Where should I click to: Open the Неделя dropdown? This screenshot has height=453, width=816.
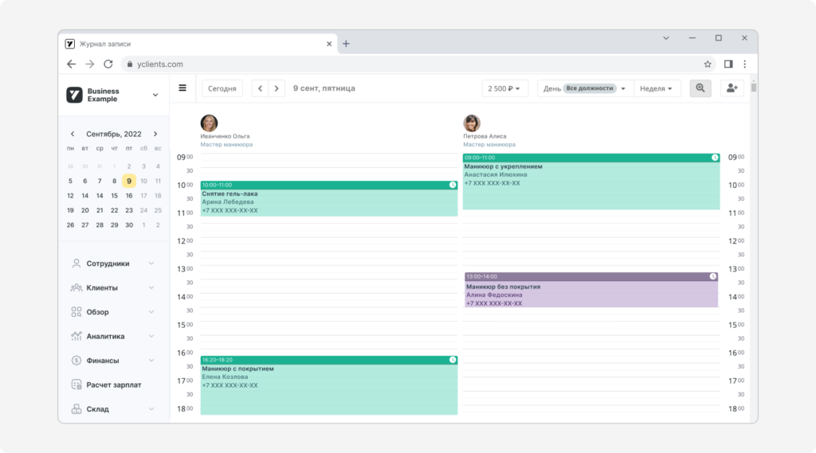(657, 88)
